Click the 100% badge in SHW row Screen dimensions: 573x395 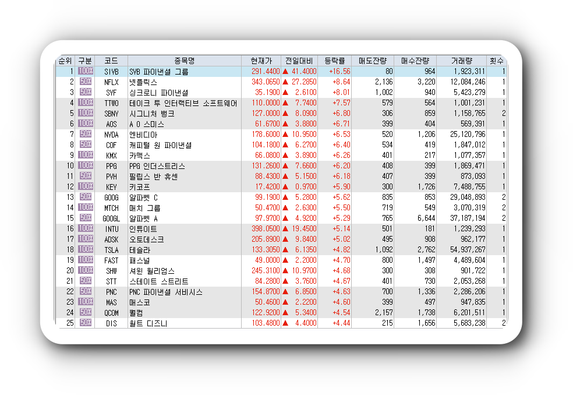[x=86, y=270]
